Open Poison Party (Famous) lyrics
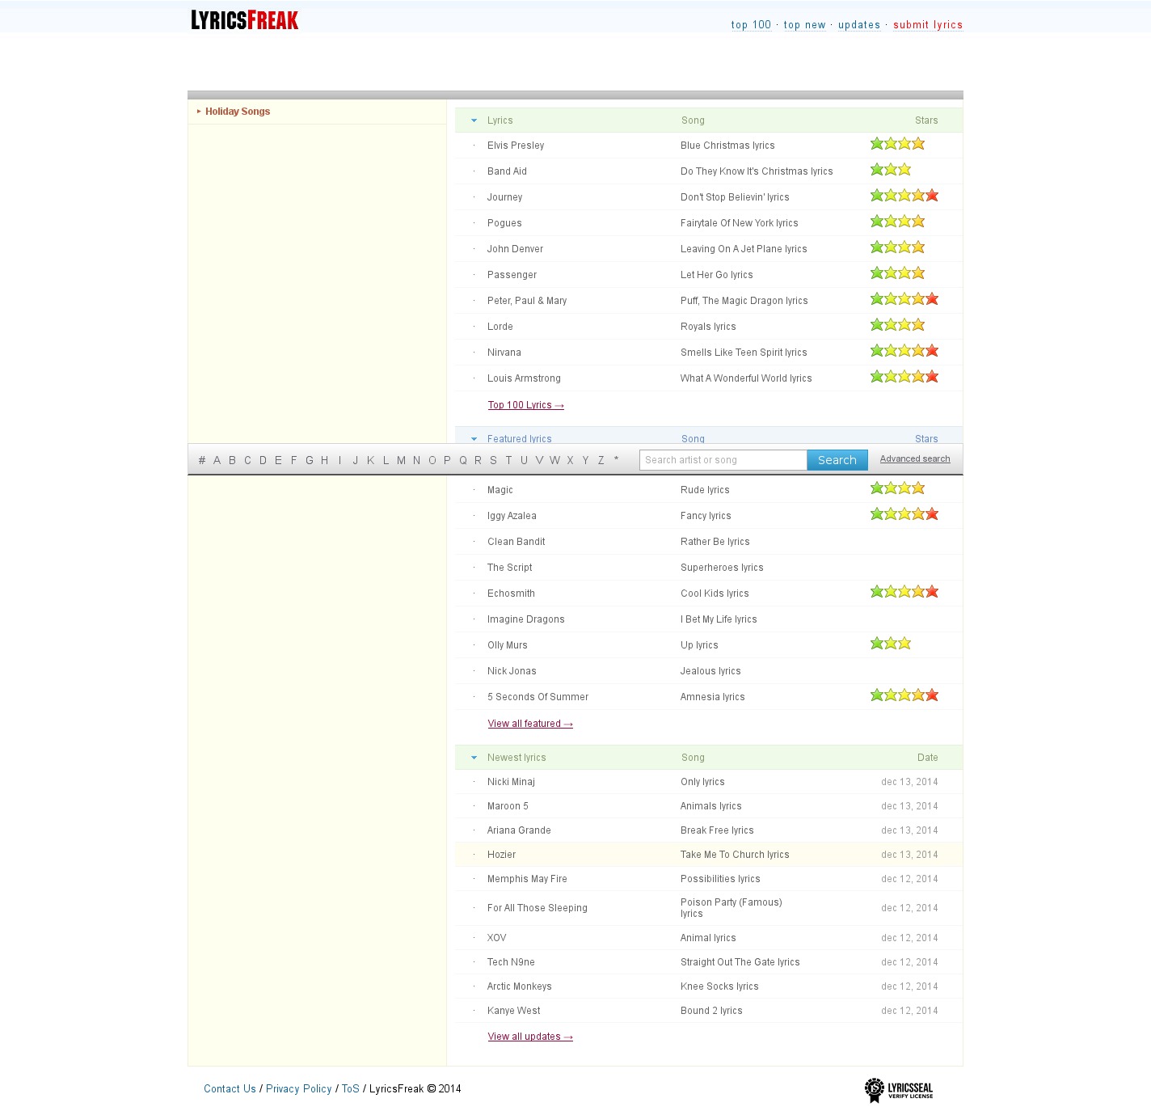 [731, 908]
